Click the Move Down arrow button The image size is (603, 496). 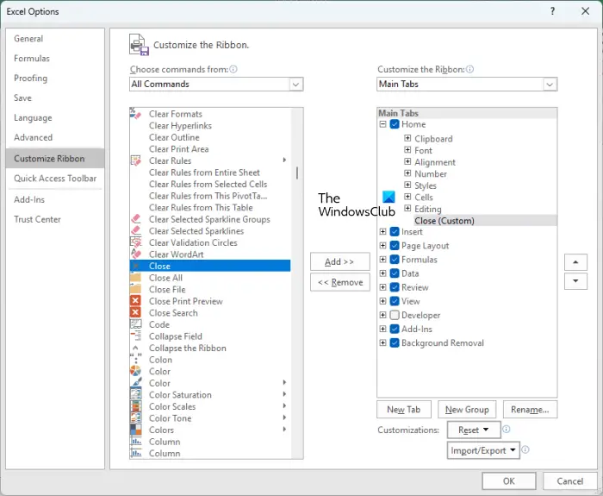coord(575,281)
